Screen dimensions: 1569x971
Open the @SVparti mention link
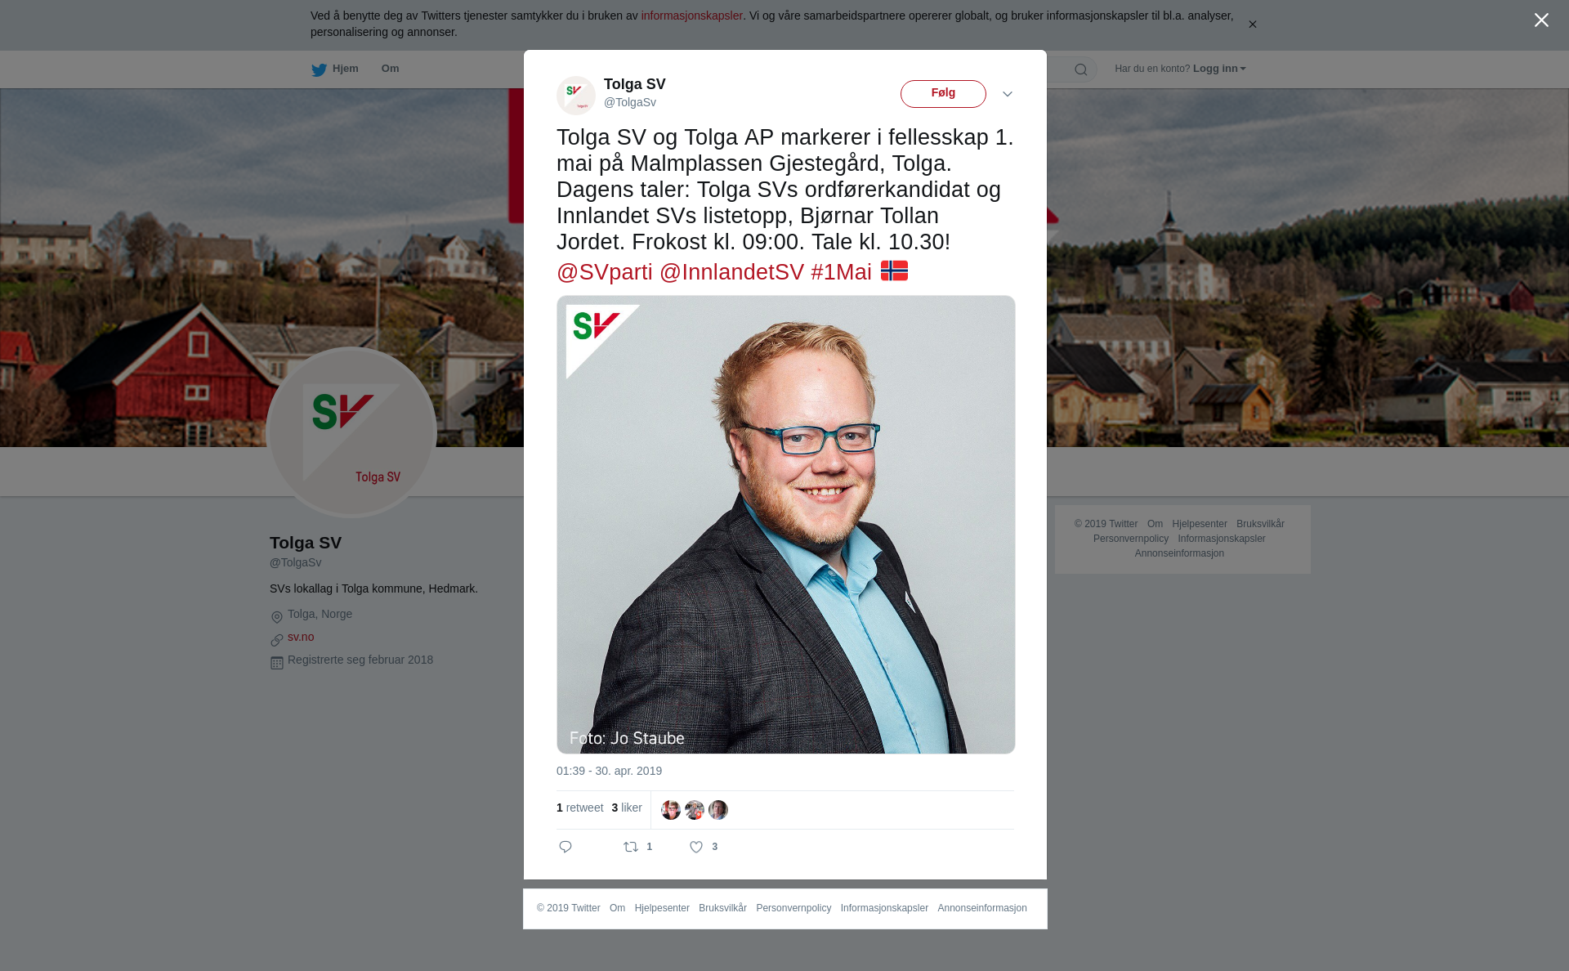coord(605,272)
